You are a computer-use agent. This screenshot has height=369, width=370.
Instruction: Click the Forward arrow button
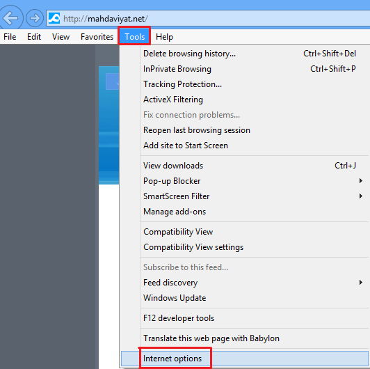[35, 18]
